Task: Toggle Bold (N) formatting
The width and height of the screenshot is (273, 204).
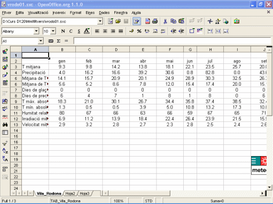Action: [x=63, y=31]
